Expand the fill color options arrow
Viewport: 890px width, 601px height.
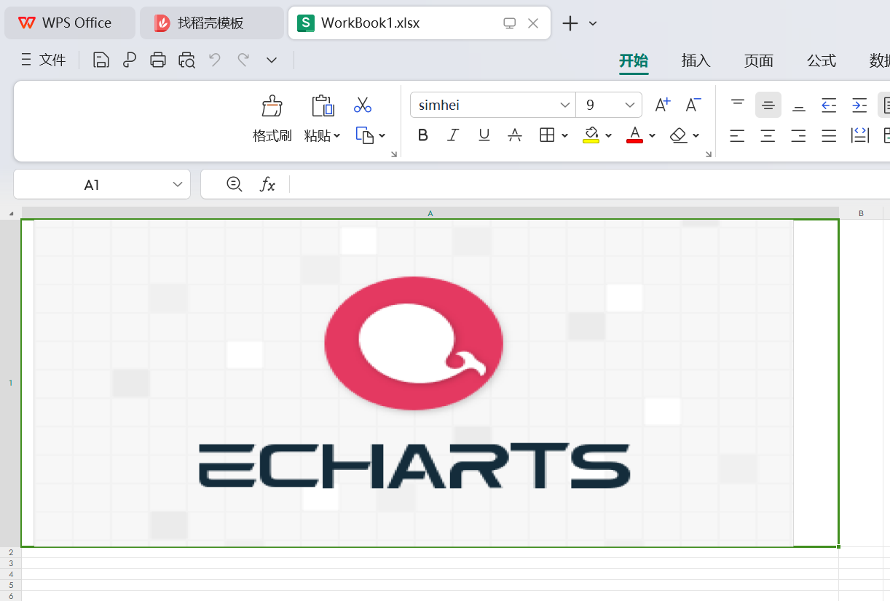(x=608, y=135)
